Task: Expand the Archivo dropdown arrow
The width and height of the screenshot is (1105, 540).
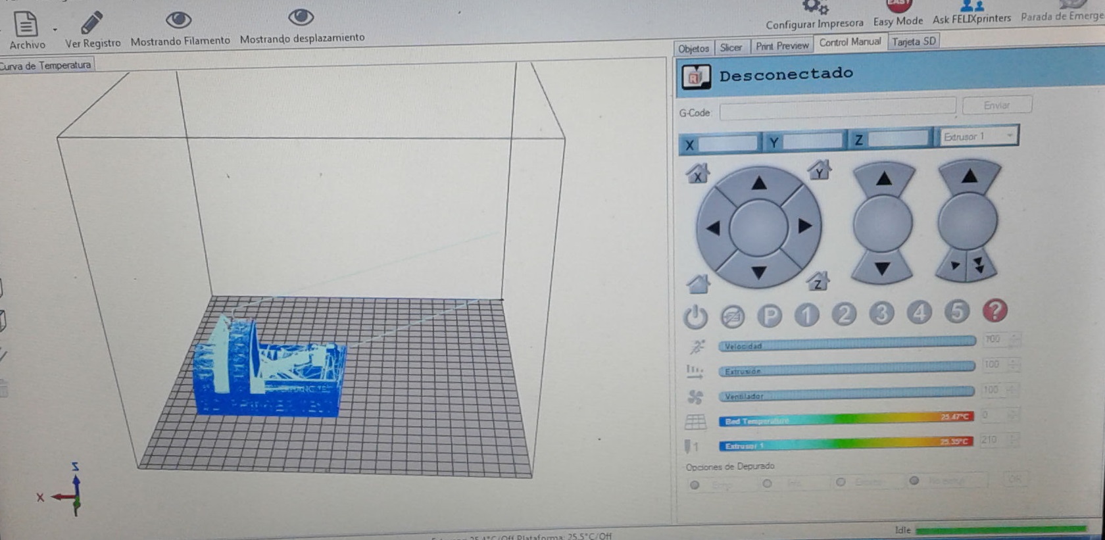Action: 55,30
